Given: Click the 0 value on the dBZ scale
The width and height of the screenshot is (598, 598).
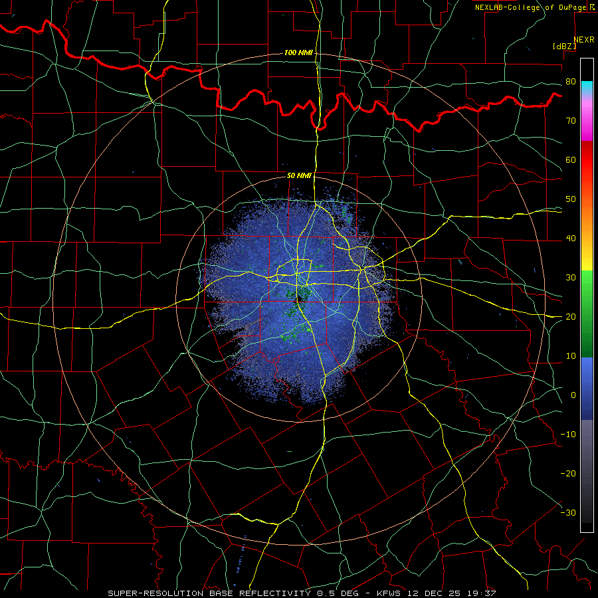Looking at the screenshot, I should tap(573, 395).
